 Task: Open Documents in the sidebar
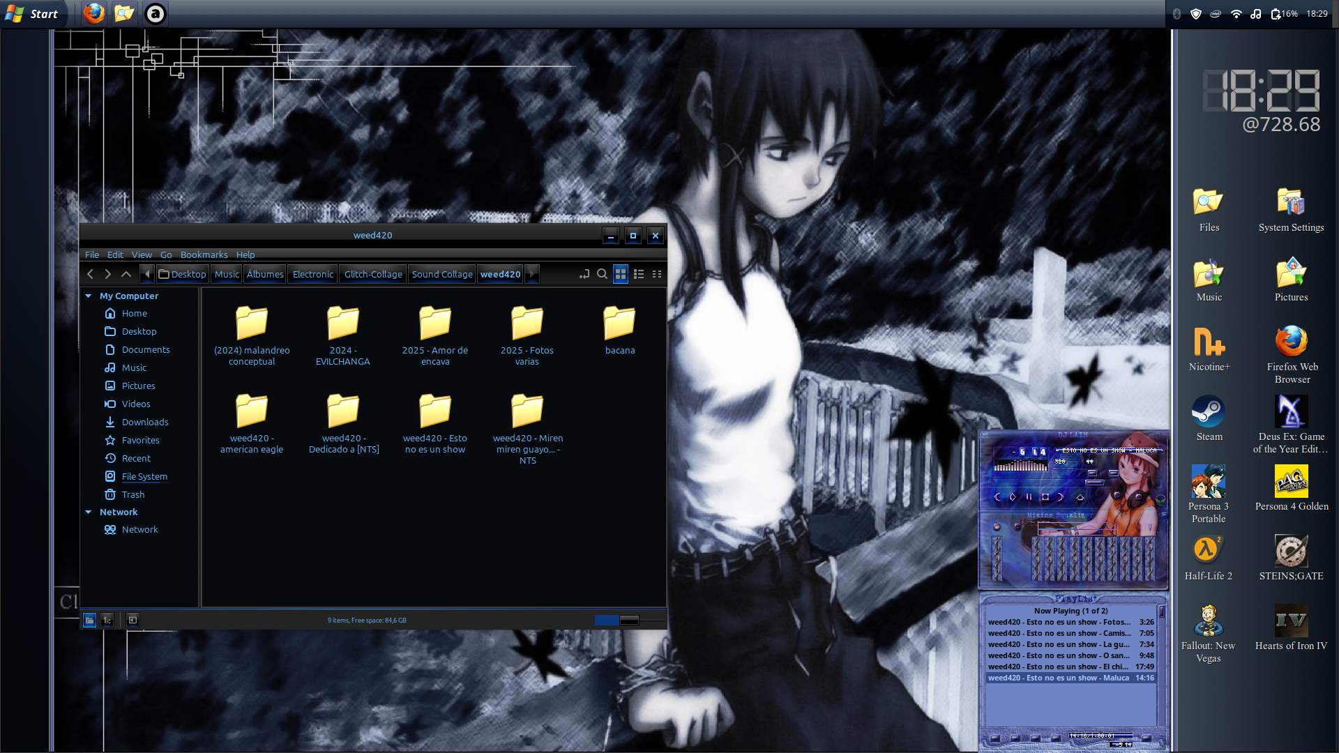click(x=145, y=349)
